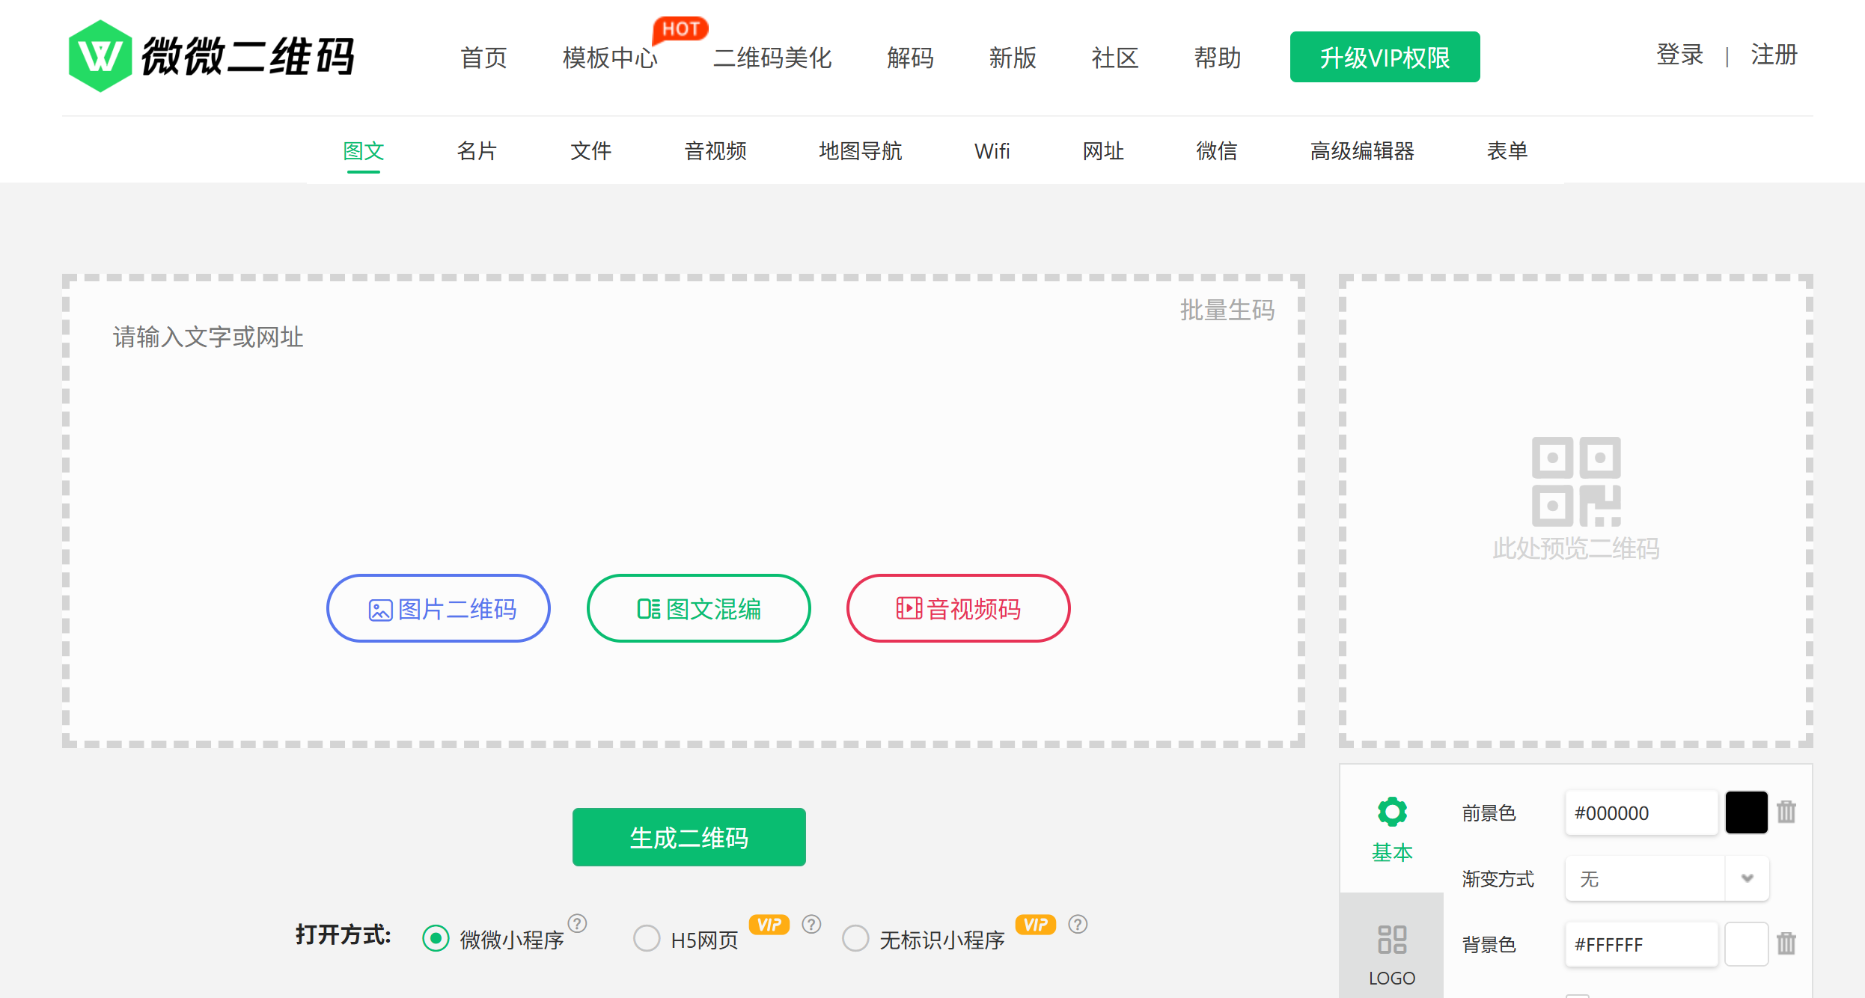Open the 模板中心 menu item
Viewport: 1865px width, 998px height.
pyautogui.click(x=609, y=58)
